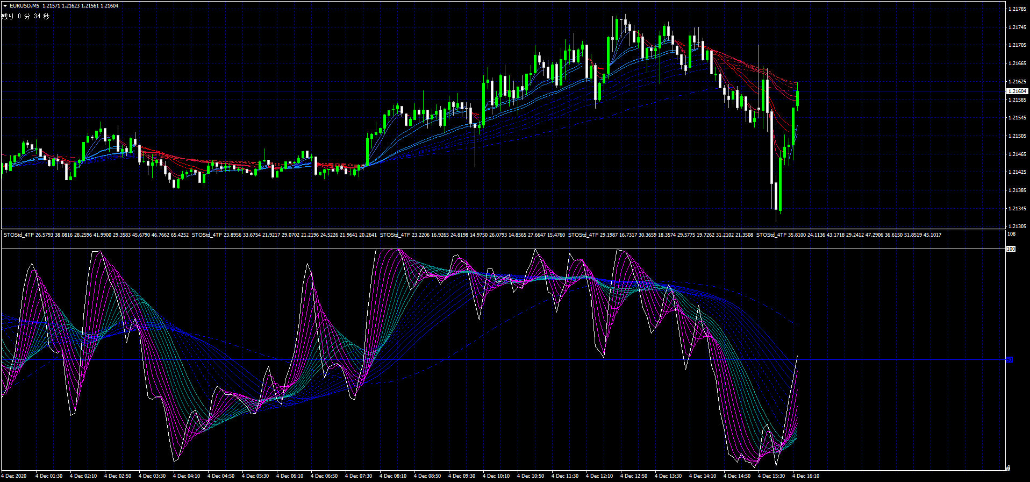Click the STOStd_4TF label starting with 35.8100
The width and height of the screenshot is (1030, 482).
[x=849, y=235]
